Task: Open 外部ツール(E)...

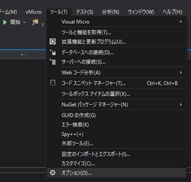Action: (x=117, y=143)
